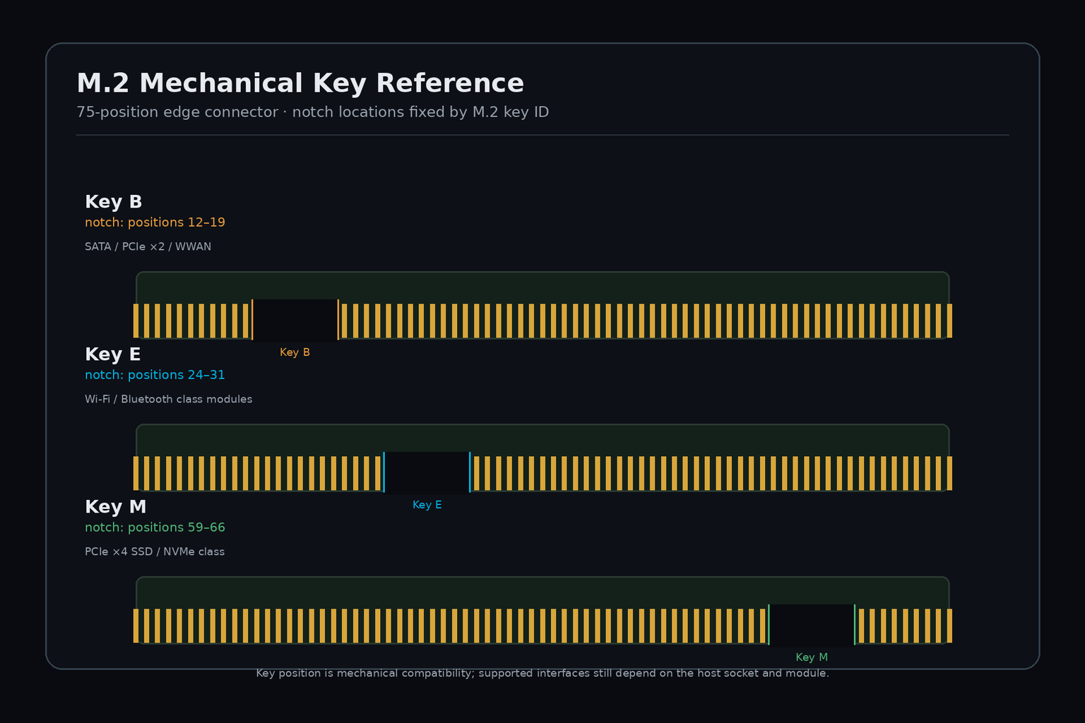Click the "M.2 Mechanical Key Reference" title

300,83
